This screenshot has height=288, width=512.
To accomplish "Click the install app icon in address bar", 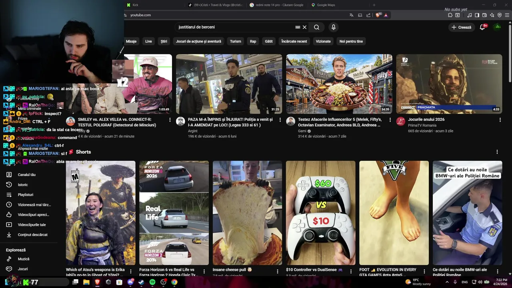I will (x=360, y=15).
